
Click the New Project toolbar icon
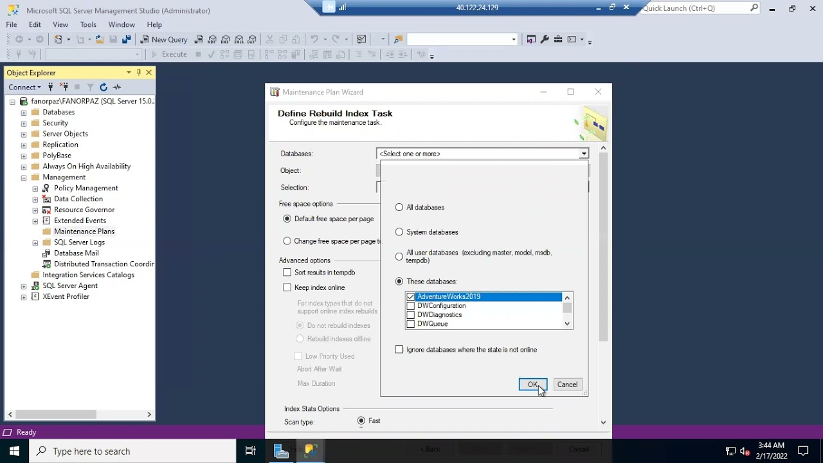tap(59, 39)
